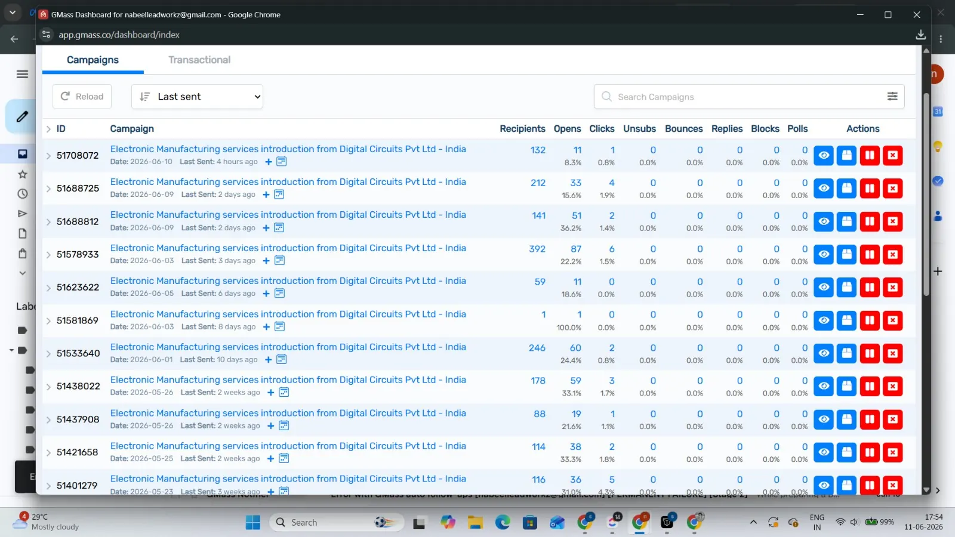Open schedule icon for campaign 51708072
Screen dimensions: 955x537
[281, 162]
